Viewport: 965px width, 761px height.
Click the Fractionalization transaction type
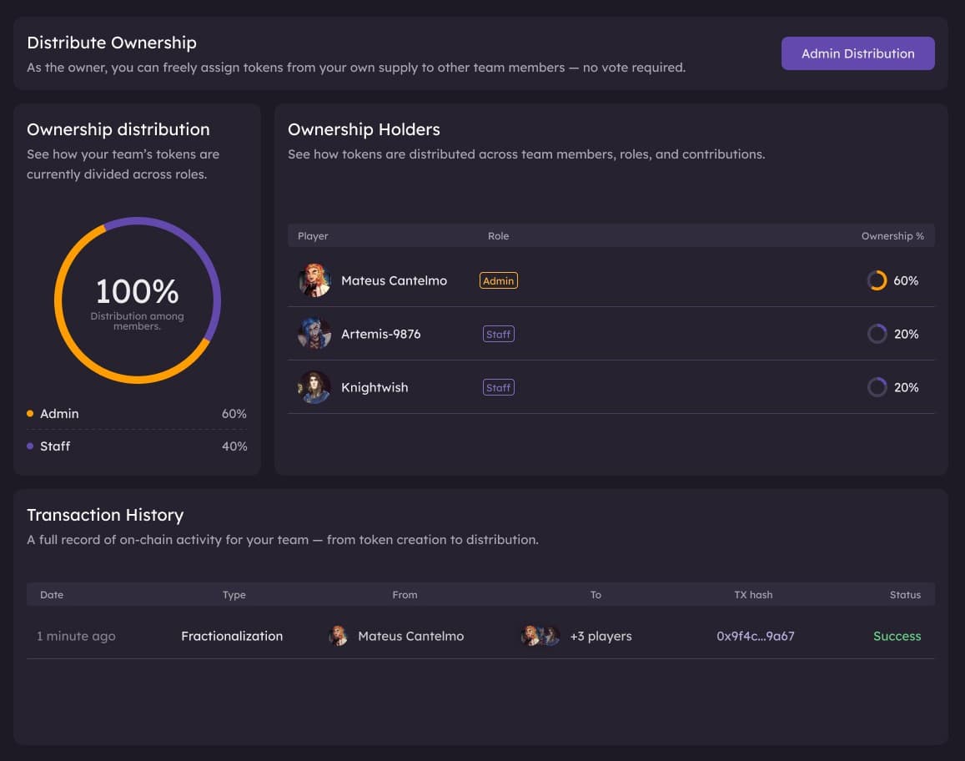(232, 636)
